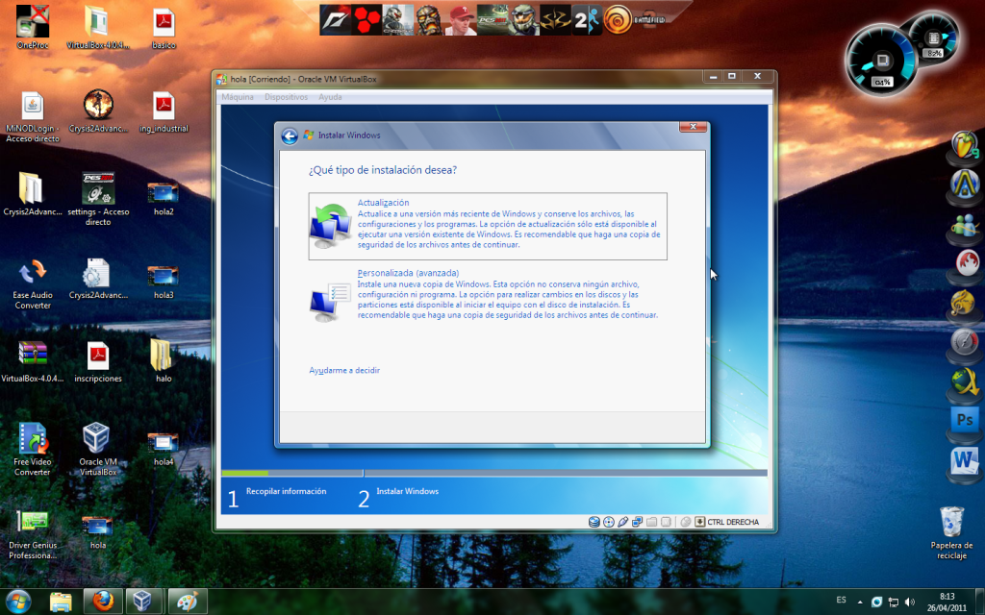Click the network tray icon

tap(893, 602)
